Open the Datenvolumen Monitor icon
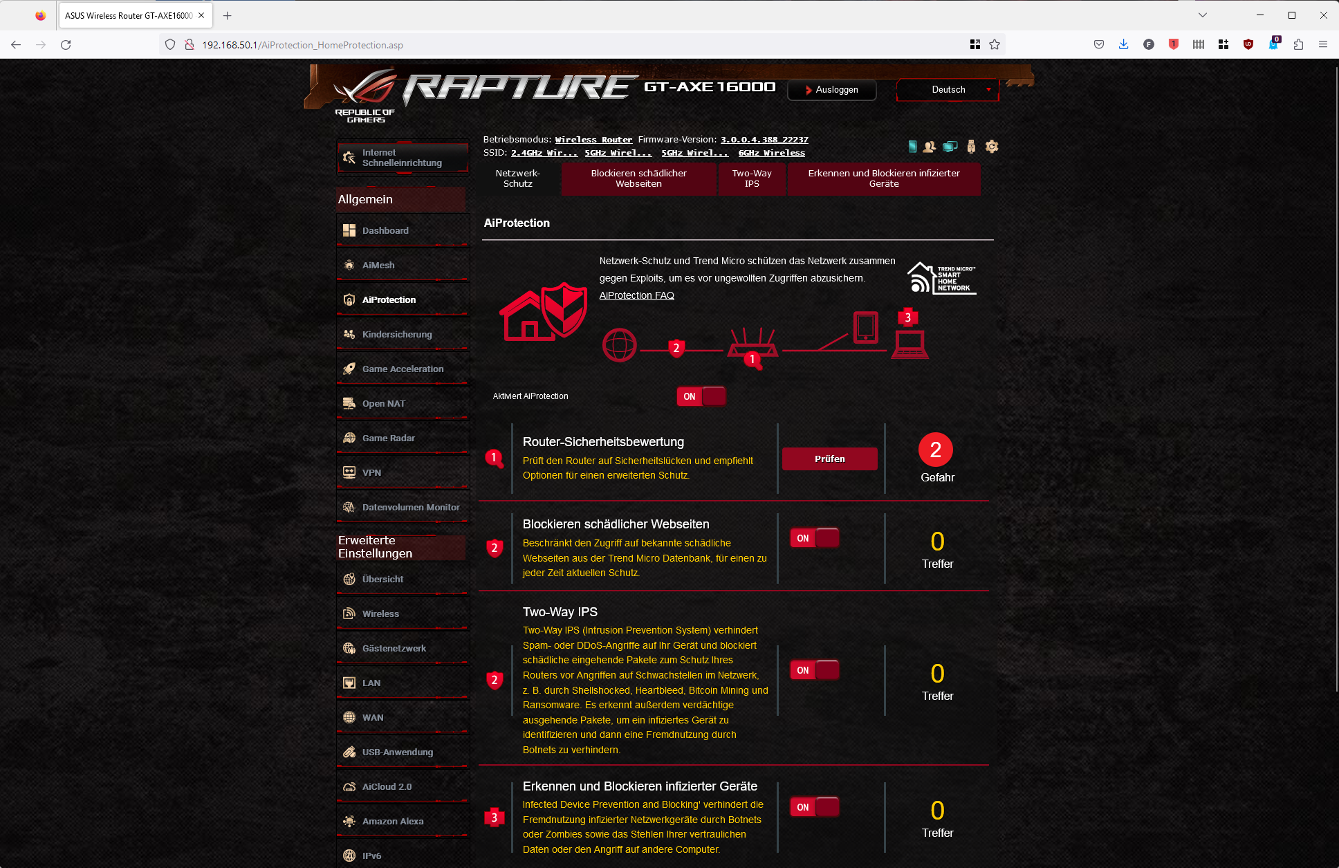 349,507
